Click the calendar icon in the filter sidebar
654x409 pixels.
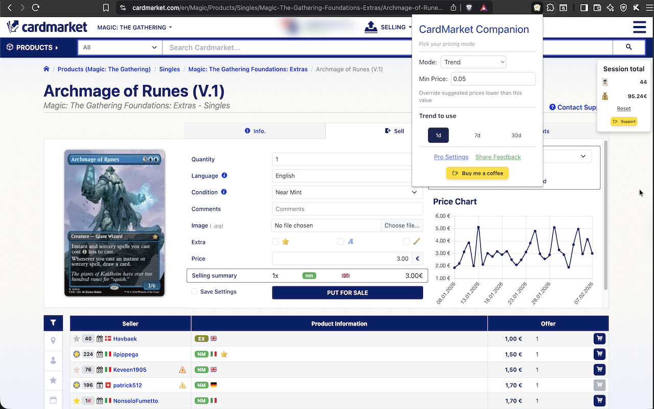click(x=53, y=399)
